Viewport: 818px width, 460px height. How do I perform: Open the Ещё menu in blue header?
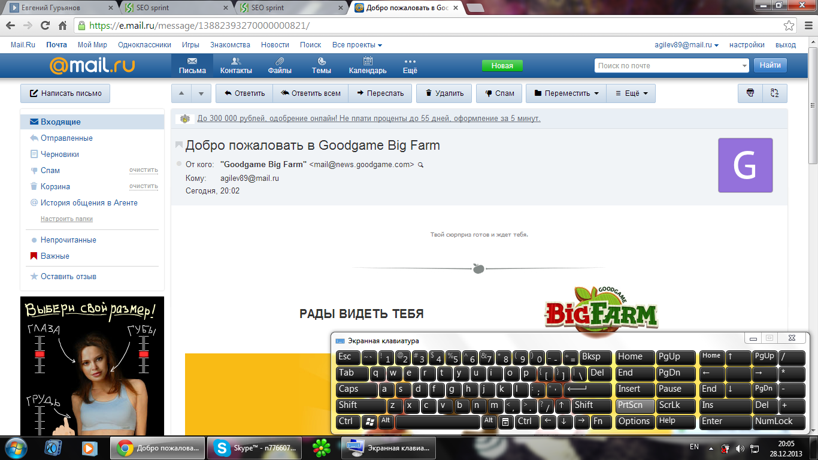pos(410,66)
